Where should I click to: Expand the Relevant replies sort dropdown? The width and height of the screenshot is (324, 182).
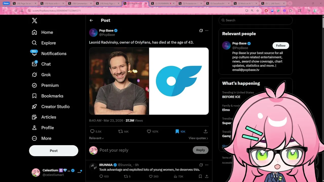96,138
